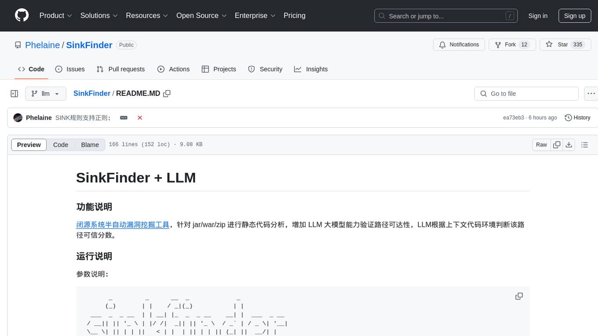The height and width of the screenshot is (336, 598).
Task: Download the raw file
Action: pyautogui.click(x=569, y=145)
